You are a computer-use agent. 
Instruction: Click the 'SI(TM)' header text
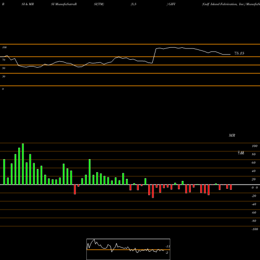click(99, 4)
